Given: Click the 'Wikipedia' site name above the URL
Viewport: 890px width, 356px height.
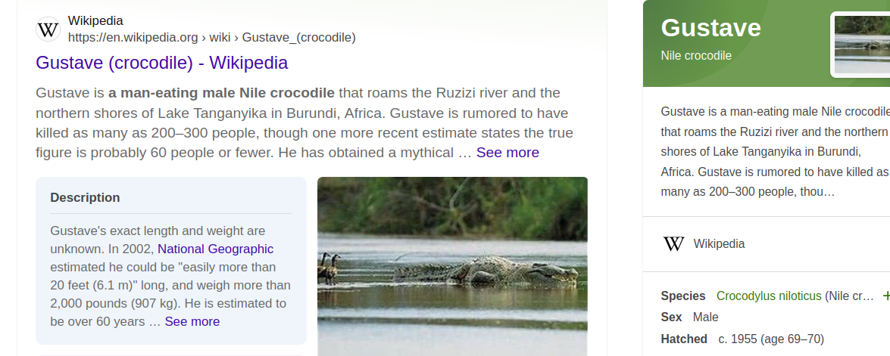Looking at the screenshot, I should point(95,21).
